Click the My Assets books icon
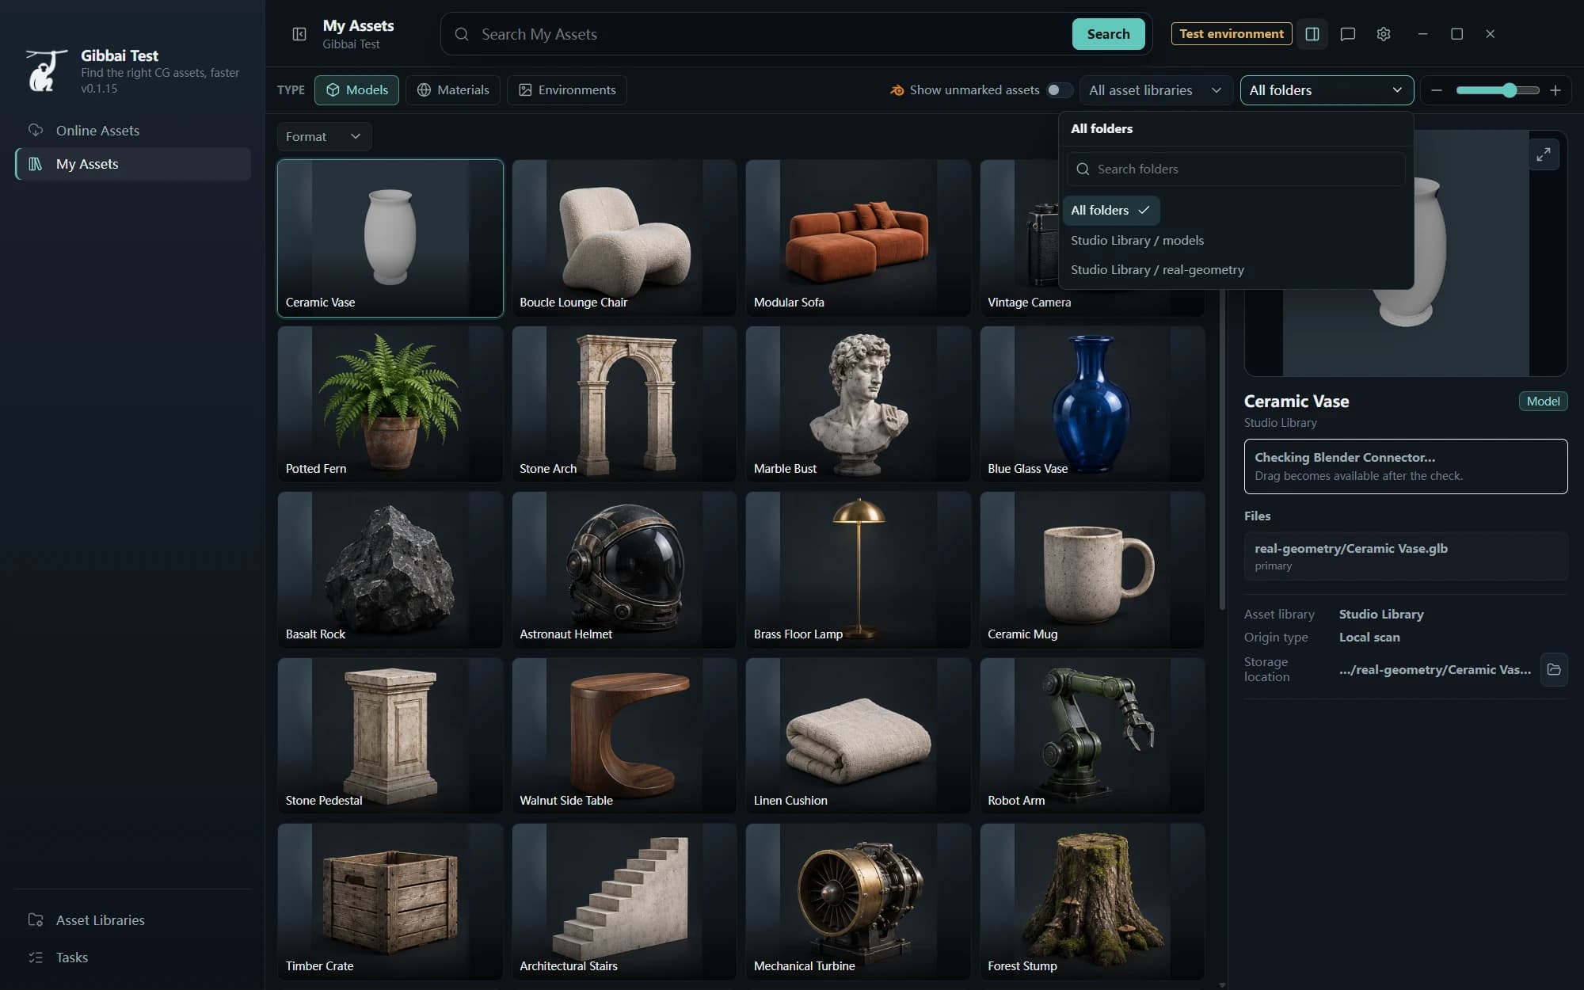1584x990 pixels. pos(36,164)
